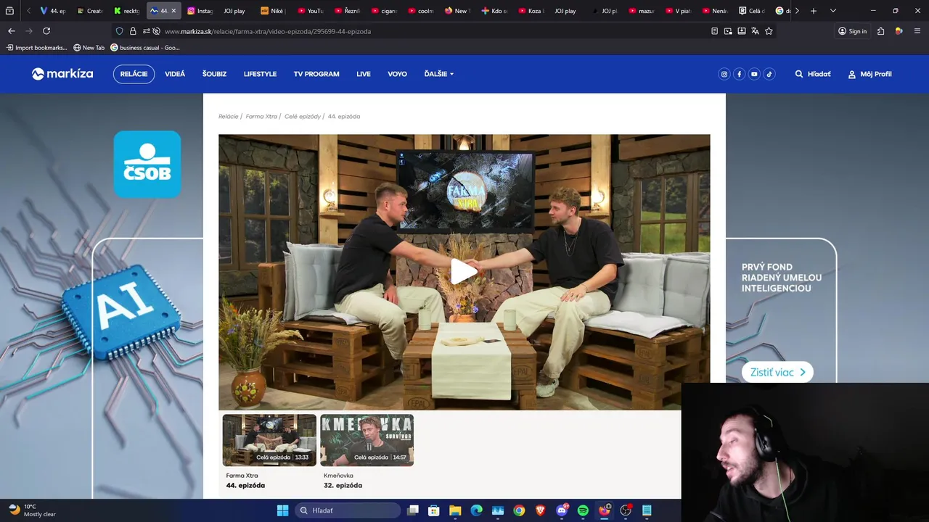Open Spotify from taskbar

pyautogui.click(x=583, y=510)
